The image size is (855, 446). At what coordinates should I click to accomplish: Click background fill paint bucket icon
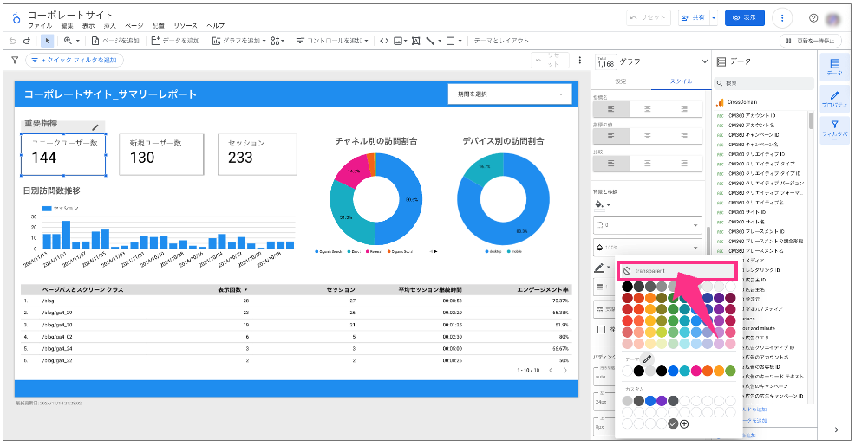click(x=599, y=204)
